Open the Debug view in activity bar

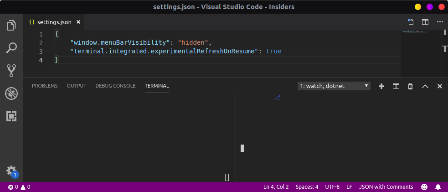coord(11,93)
